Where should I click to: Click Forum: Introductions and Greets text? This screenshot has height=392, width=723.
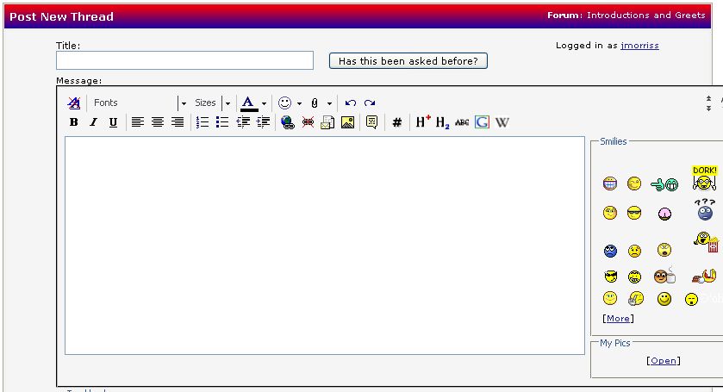point(626,16)
